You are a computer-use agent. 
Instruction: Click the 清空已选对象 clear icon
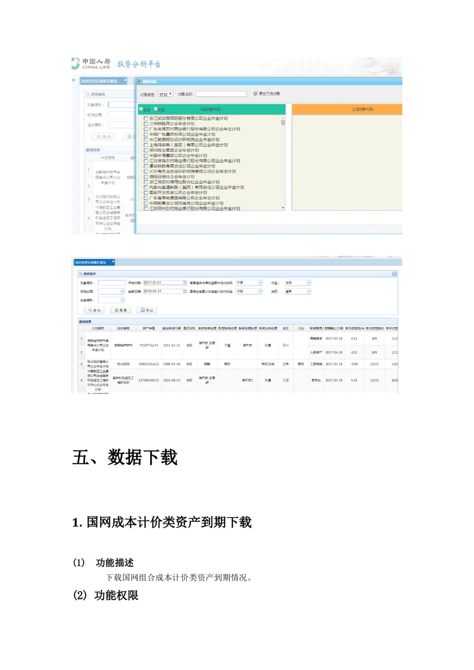pyautogui.click(x=255, y=94)
